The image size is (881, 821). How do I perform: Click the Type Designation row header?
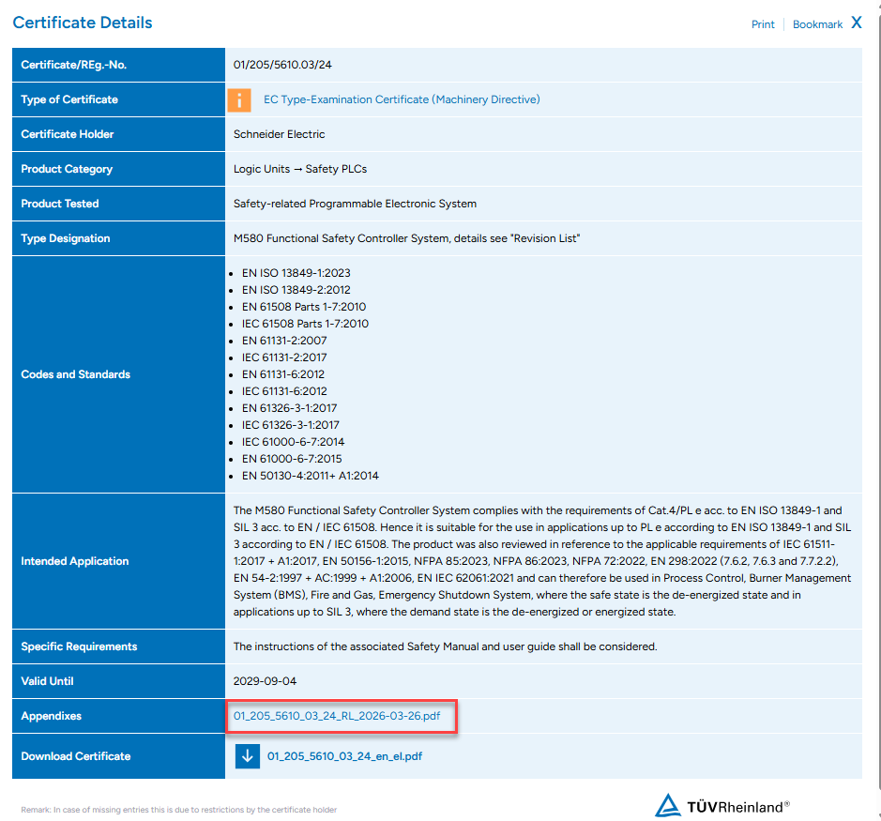click(118, 238)
